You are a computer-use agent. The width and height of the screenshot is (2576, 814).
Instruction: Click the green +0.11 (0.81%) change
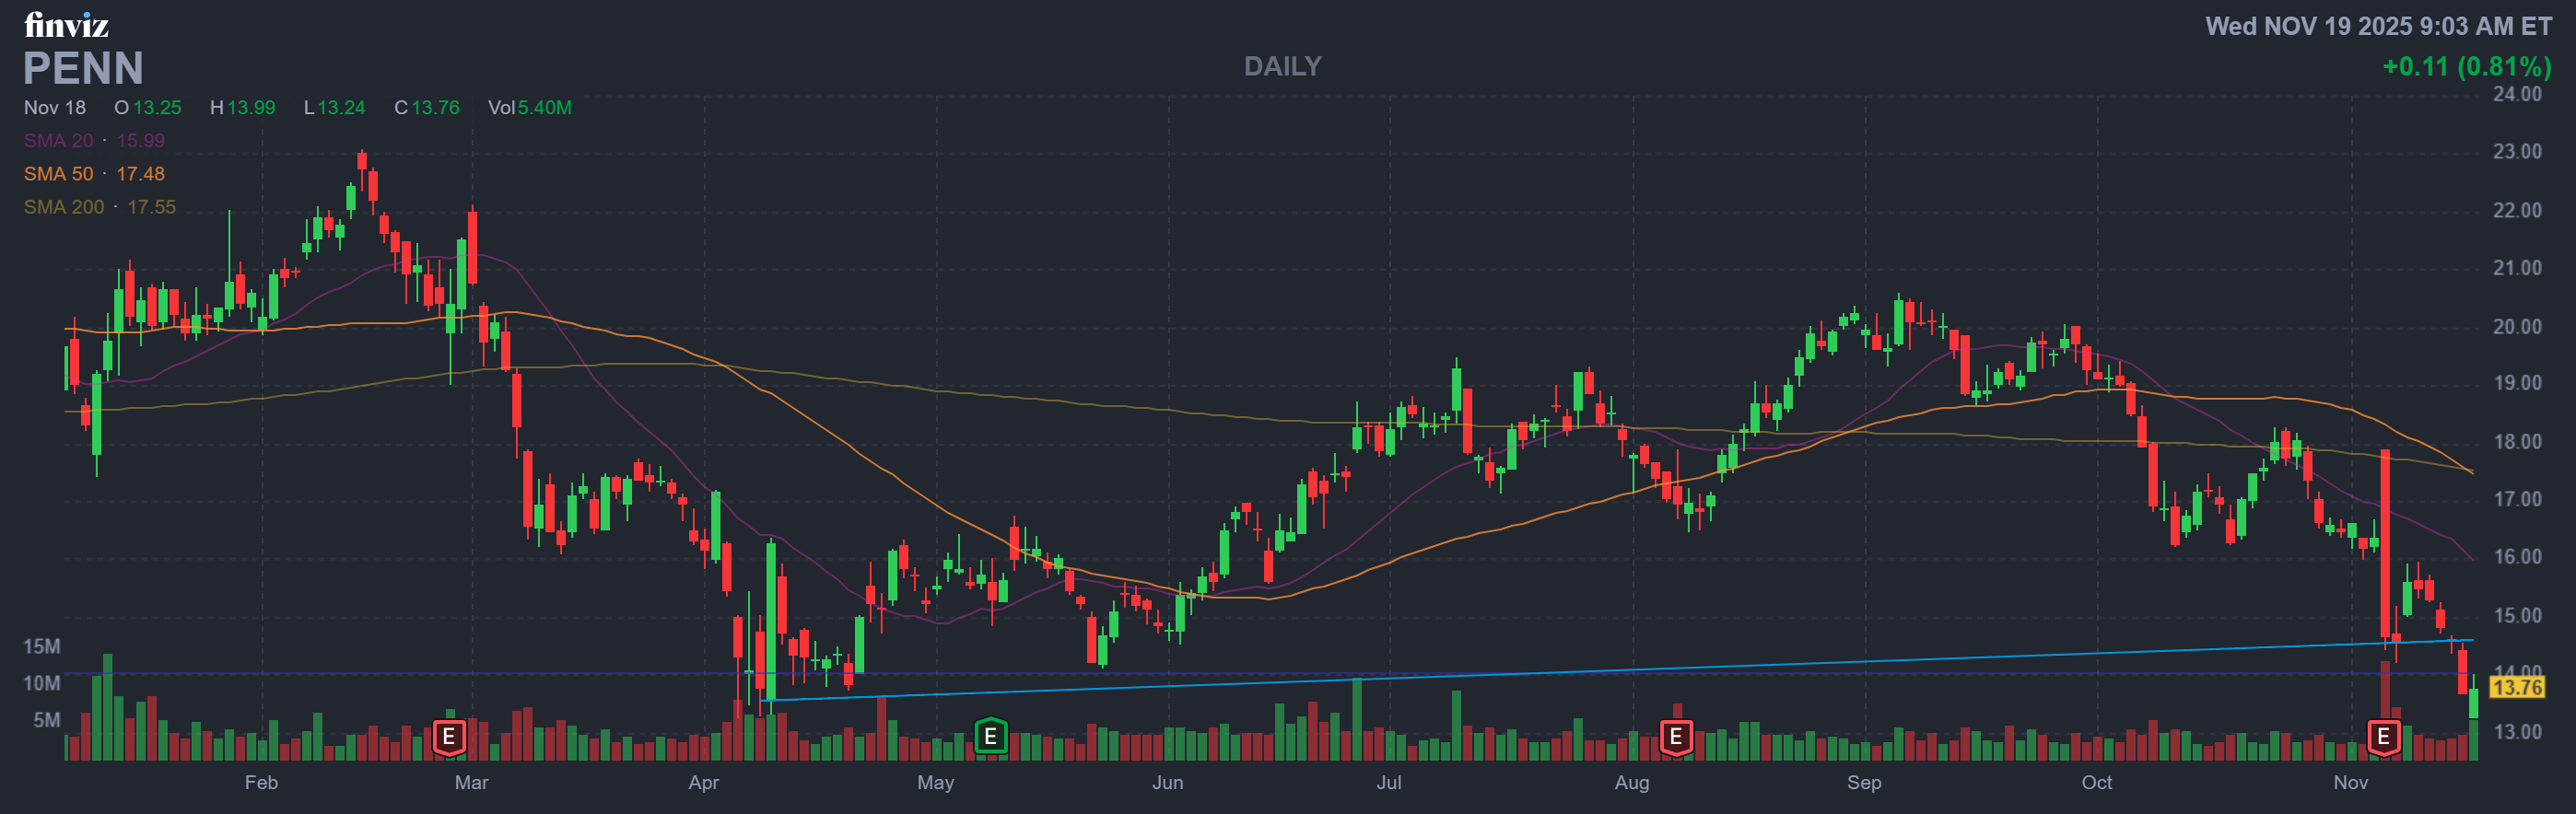pyautogui.click(x=2466, y=66)
